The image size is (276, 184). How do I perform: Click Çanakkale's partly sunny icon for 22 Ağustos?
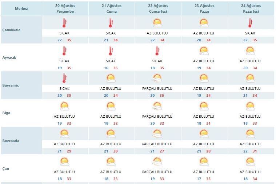pos(157,23)
